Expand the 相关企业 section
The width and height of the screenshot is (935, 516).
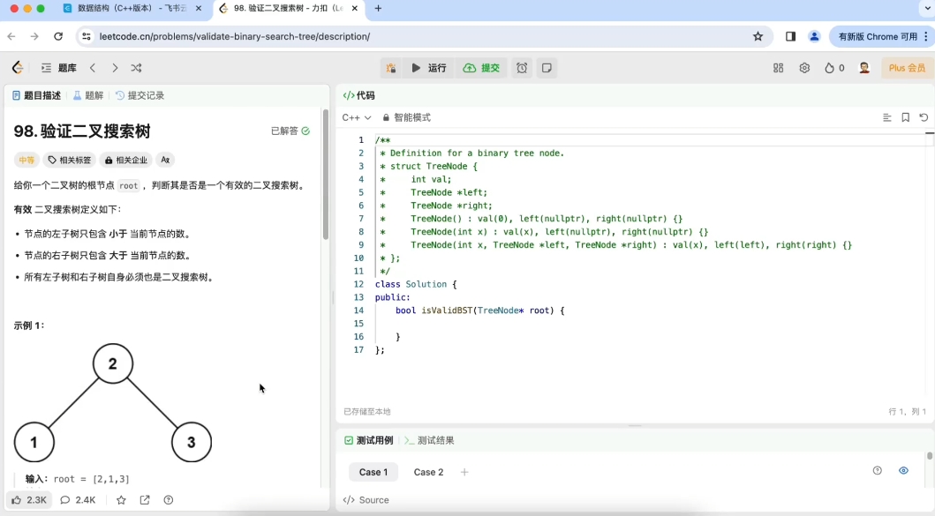tap(128, 160)
